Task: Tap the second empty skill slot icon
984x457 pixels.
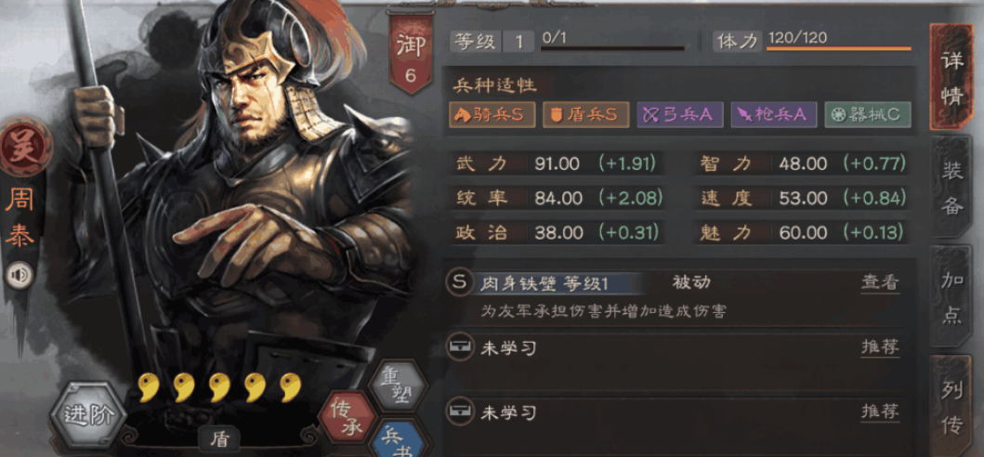Action: coord(460,411)
